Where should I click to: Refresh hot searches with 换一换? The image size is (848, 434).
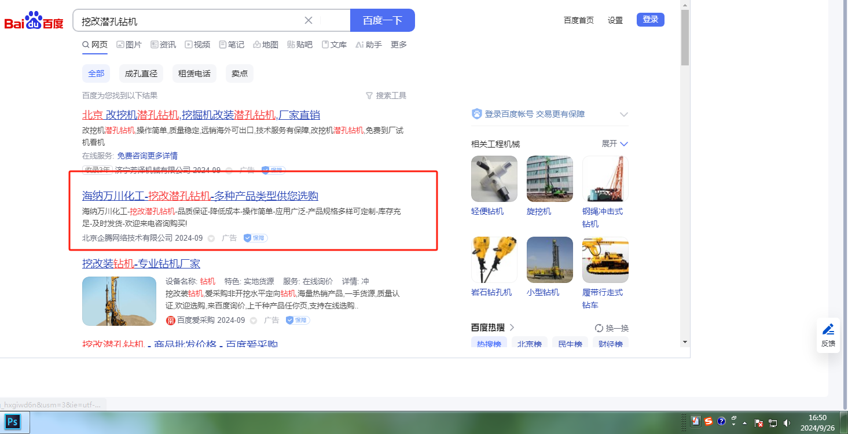point(612,328)
